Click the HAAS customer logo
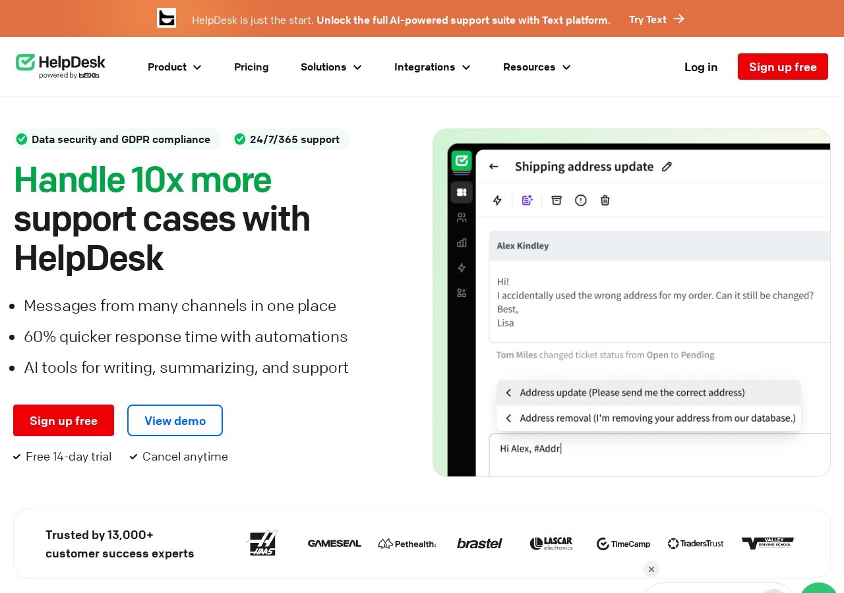Screen dimensions: 844x593 coord(262,544)
